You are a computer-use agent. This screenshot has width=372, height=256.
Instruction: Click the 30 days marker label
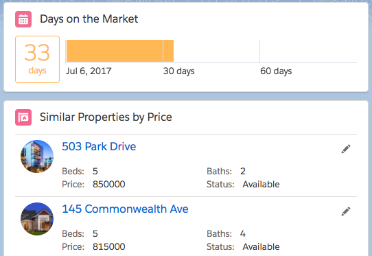pyautogui.click(x=178, y=71)
